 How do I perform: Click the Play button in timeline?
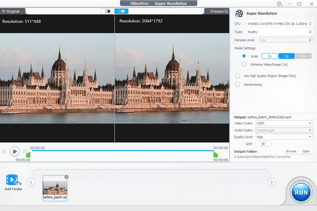(15, 151)
